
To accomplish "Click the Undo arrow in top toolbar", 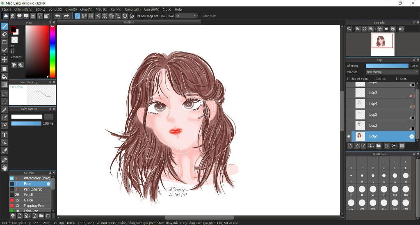I will click(x=57, y=16).
